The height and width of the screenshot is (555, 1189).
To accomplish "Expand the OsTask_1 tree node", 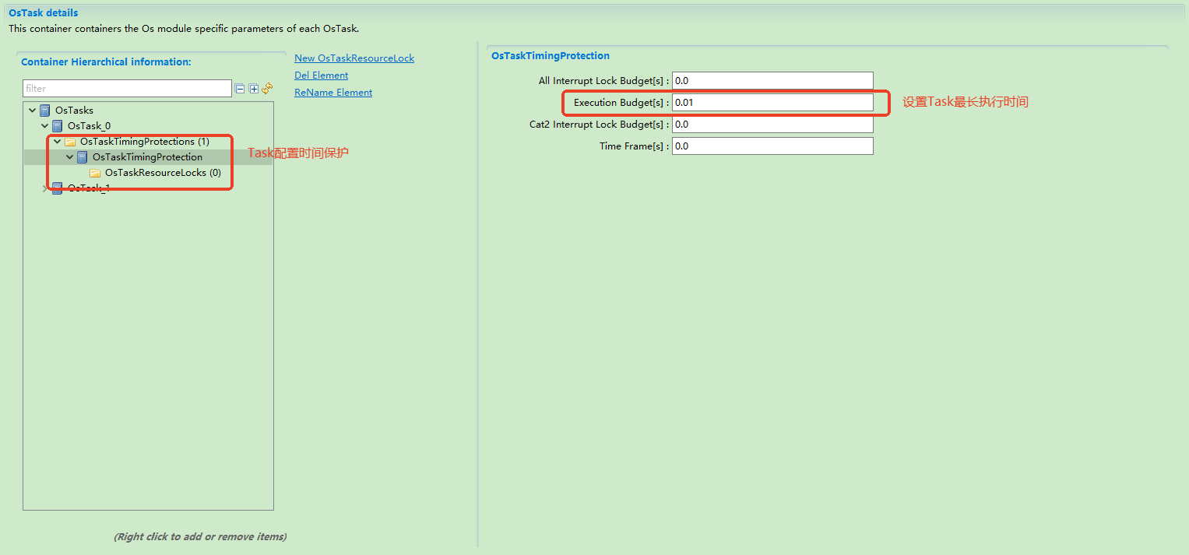I will point(45,188).
